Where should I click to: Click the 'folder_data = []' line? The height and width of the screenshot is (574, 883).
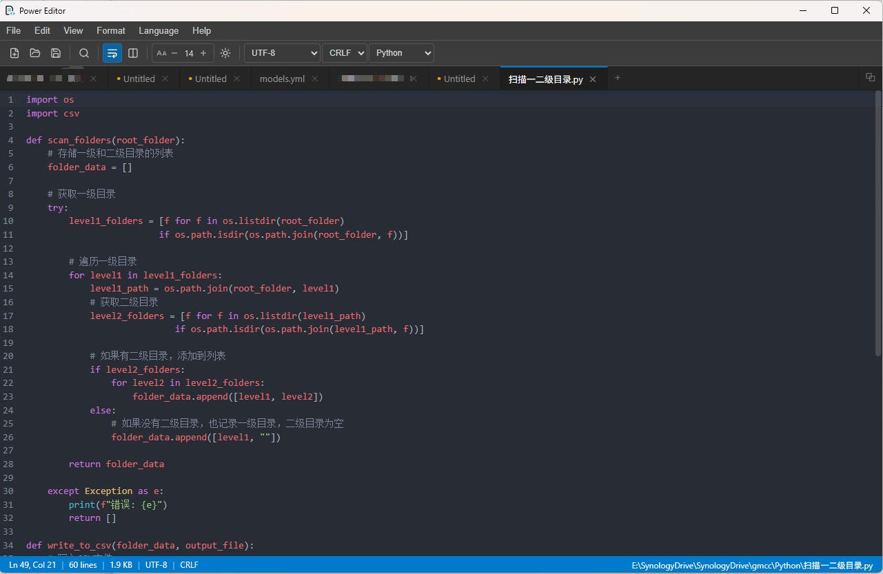pos(90,167)
